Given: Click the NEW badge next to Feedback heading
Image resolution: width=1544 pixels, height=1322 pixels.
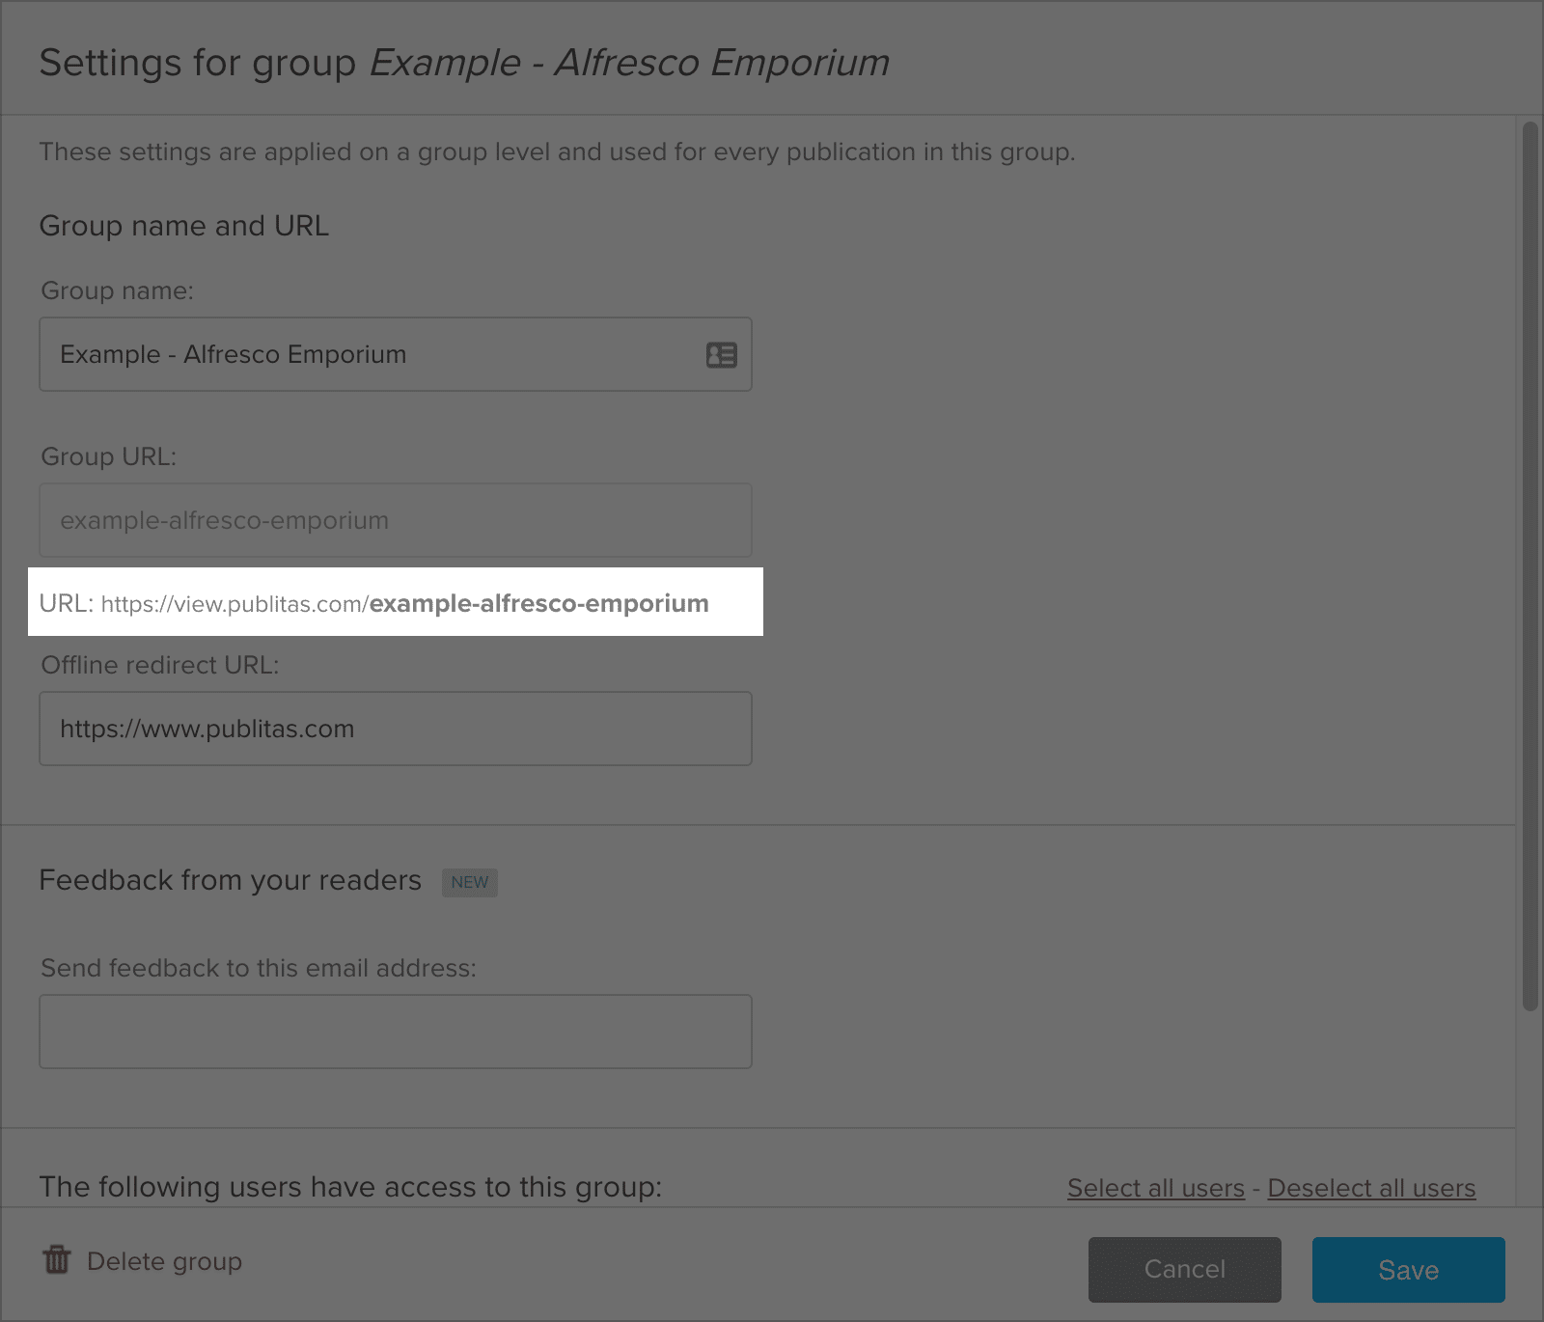Looking at the screenshot, I should [470, 882].
